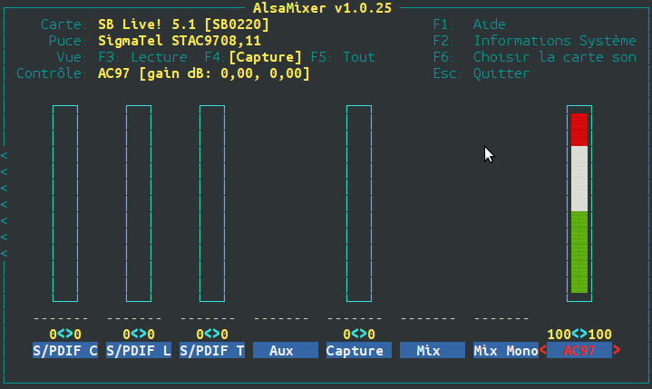Adjust the AC97 volume bar

[x=579, y=204]
